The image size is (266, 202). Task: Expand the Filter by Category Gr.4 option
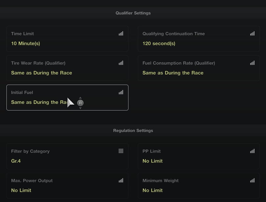(x=16, y=161)
